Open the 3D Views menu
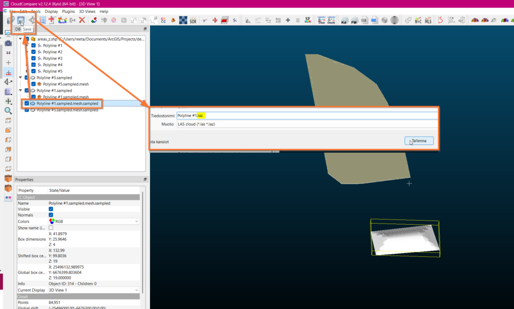 (87, 12)
